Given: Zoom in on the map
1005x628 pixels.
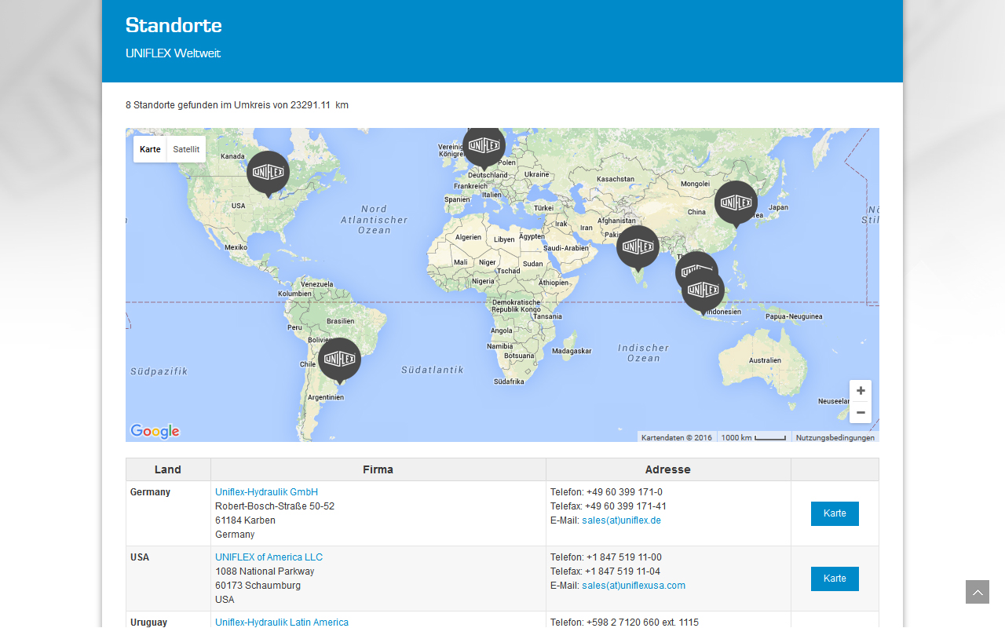Looking at the screenshot, I should pyautogui.click(x=861, y=391).
